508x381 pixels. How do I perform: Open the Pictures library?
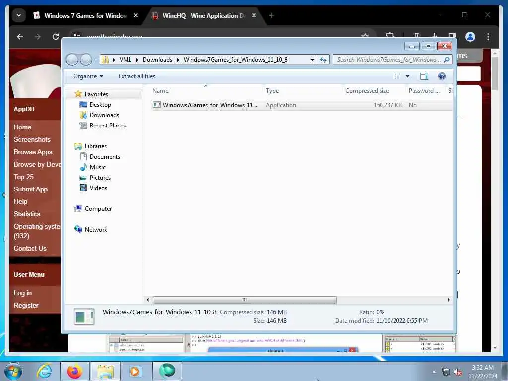[x=100, y=178]
